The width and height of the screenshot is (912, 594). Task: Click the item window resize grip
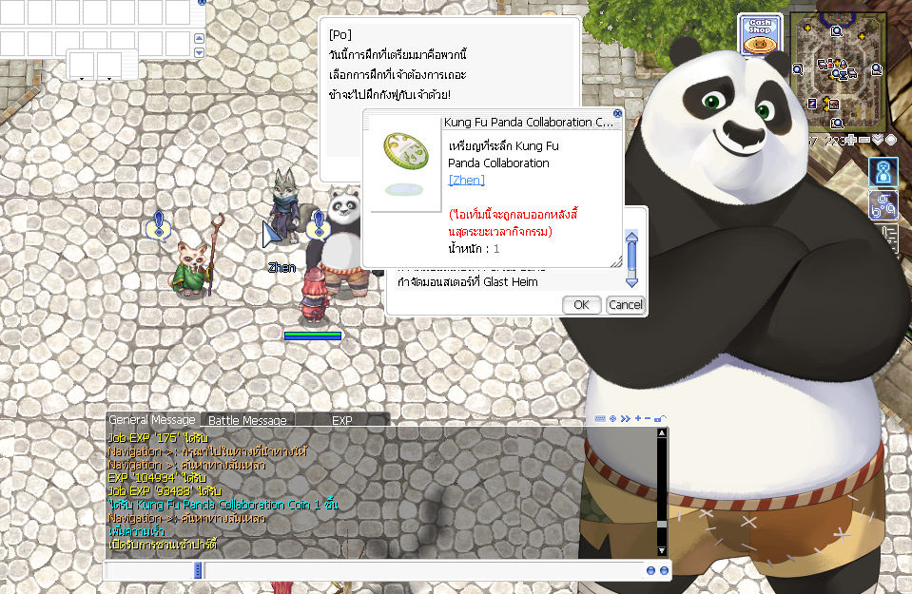[616, 262]
